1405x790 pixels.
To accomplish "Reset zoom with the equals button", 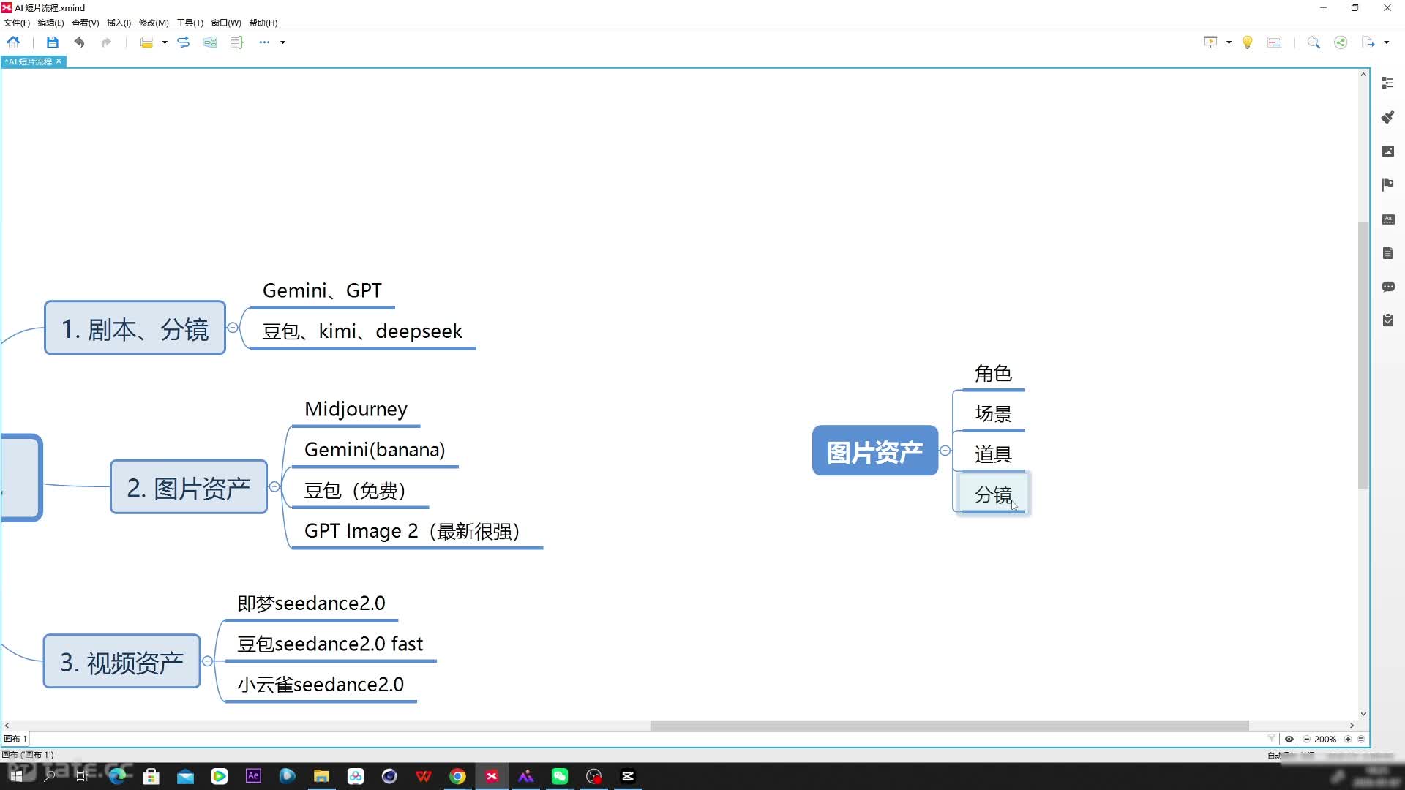I will (x=1361, y=739).
